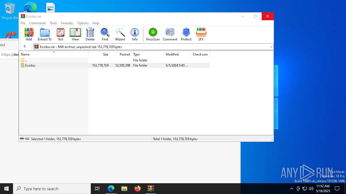The height and width of the screenshot is (194, 346).
Task: Expand the archive path dropdown
Action: (271, 47)
